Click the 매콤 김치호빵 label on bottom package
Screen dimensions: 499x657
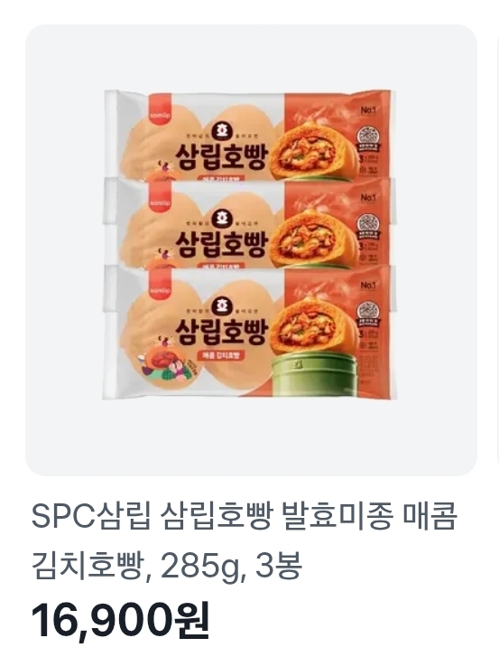[221, 355]
